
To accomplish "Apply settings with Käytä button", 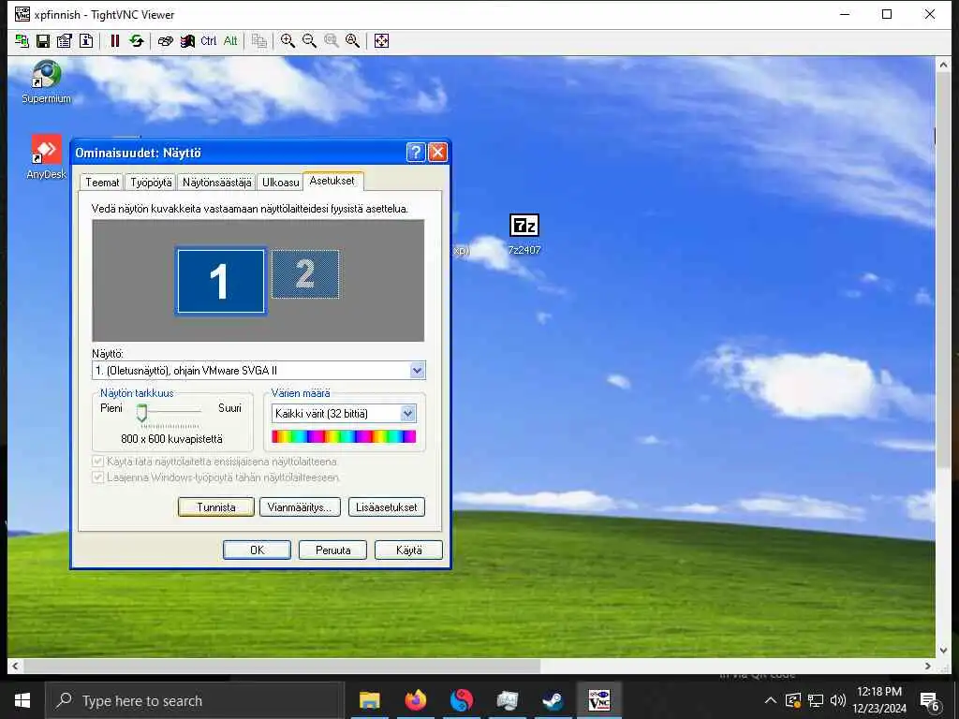I will [x=408, y=550].
